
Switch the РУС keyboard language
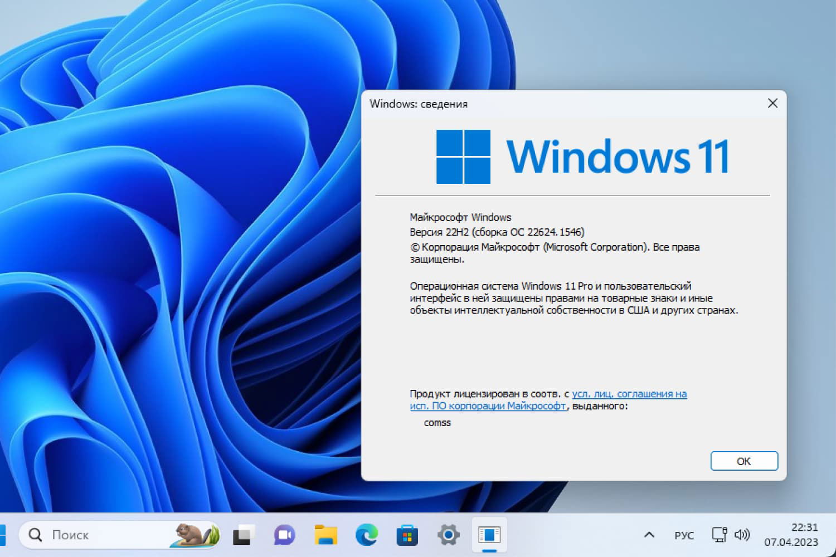pos(683,535)
